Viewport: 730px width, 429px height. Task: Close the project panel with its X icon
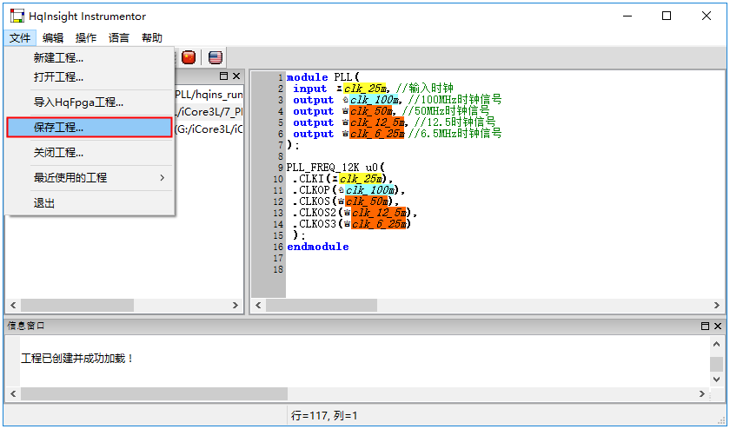(x=236, y=76)
